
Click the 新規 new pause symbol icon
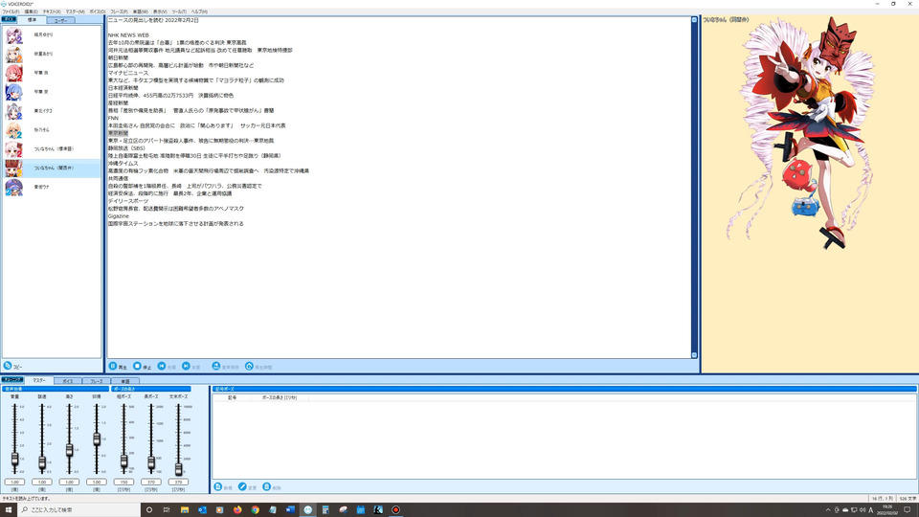[218, 486]
